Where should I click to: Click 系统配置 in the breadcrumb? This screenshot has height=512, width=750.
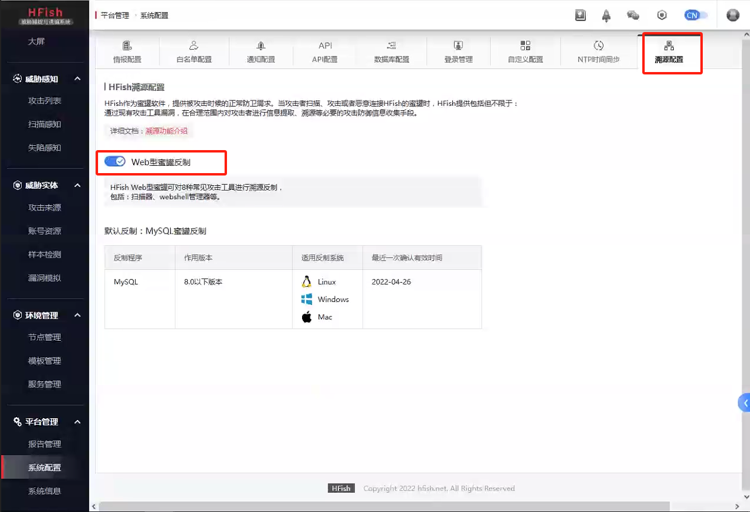pos(154,16)
